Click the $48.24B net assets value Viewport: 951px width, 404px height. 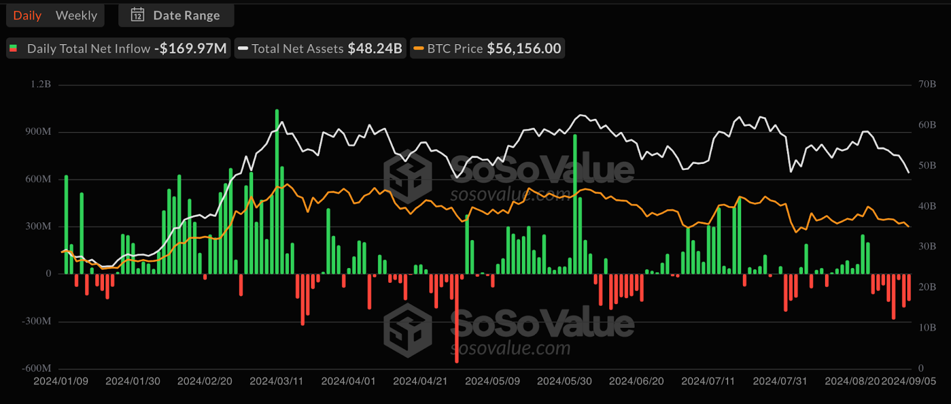click(x=375, y=49)
